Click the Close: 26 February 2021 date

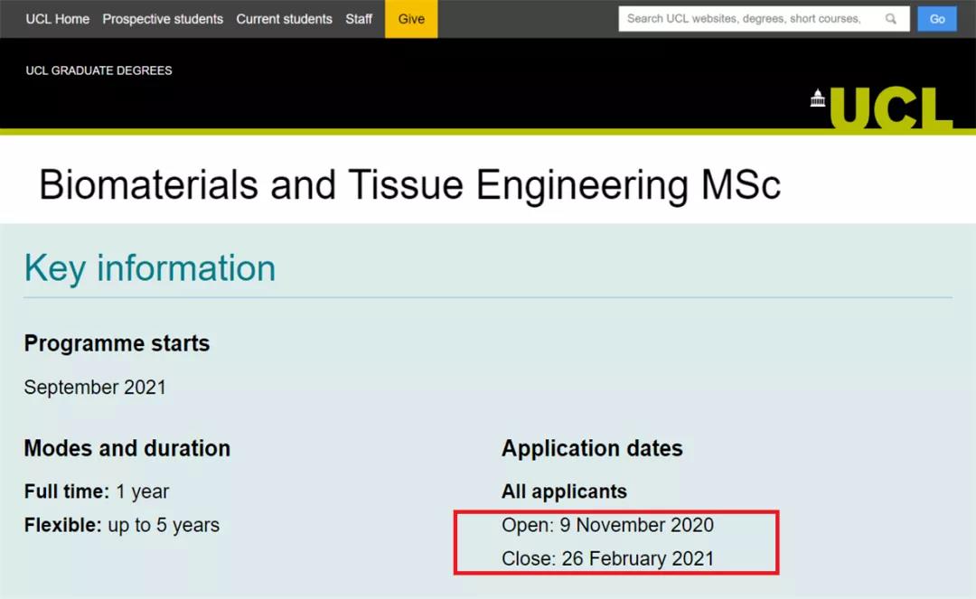(x=607, y=558)
